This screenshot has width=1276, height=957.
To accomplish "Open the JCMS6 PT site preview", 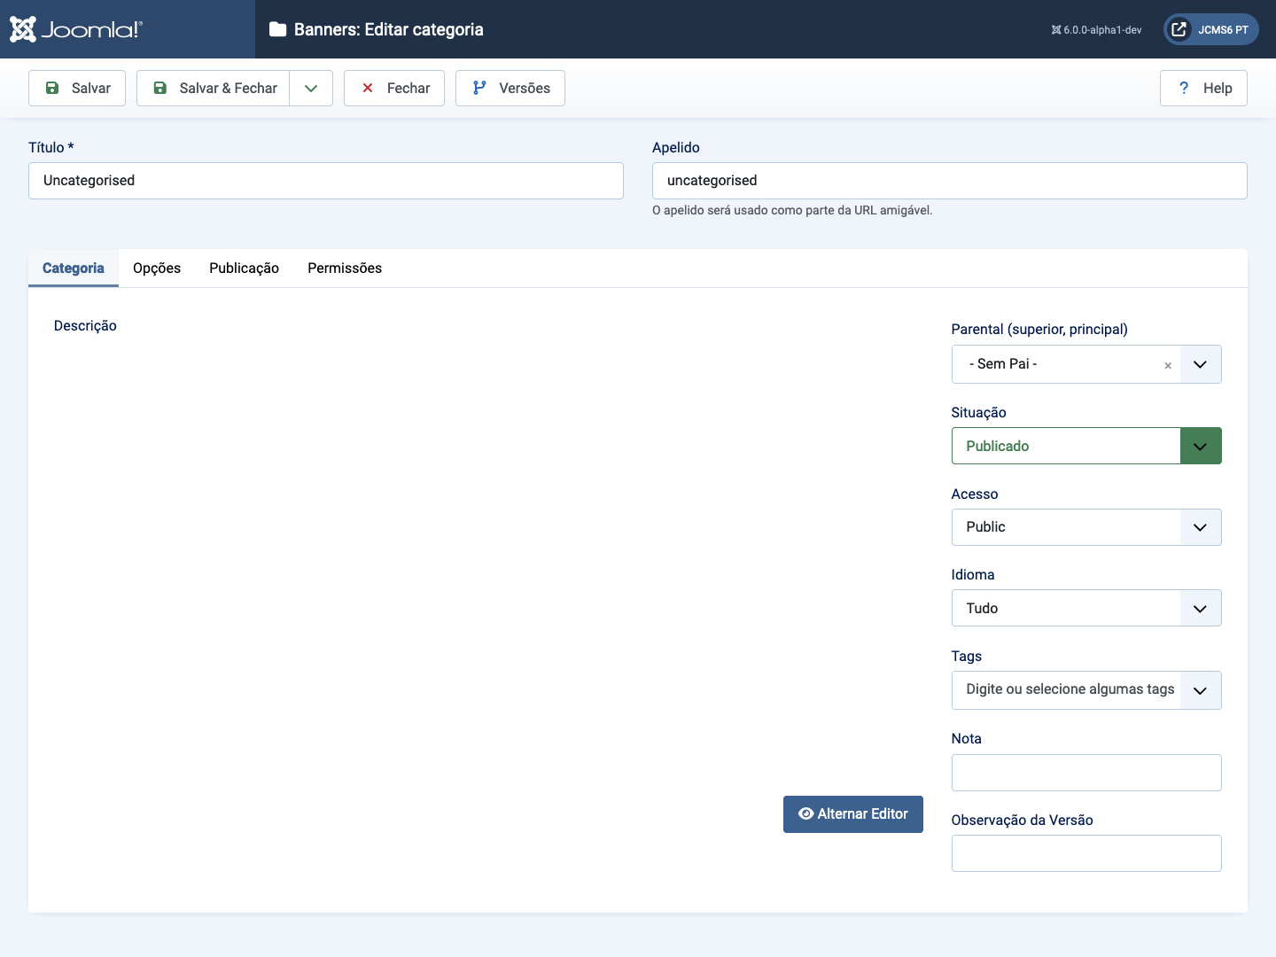I will [1210, 29].
